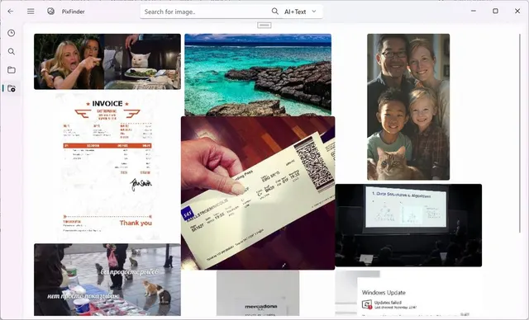Click the drag handle above the gallery
529x320 pixels.
coord(264,26)
